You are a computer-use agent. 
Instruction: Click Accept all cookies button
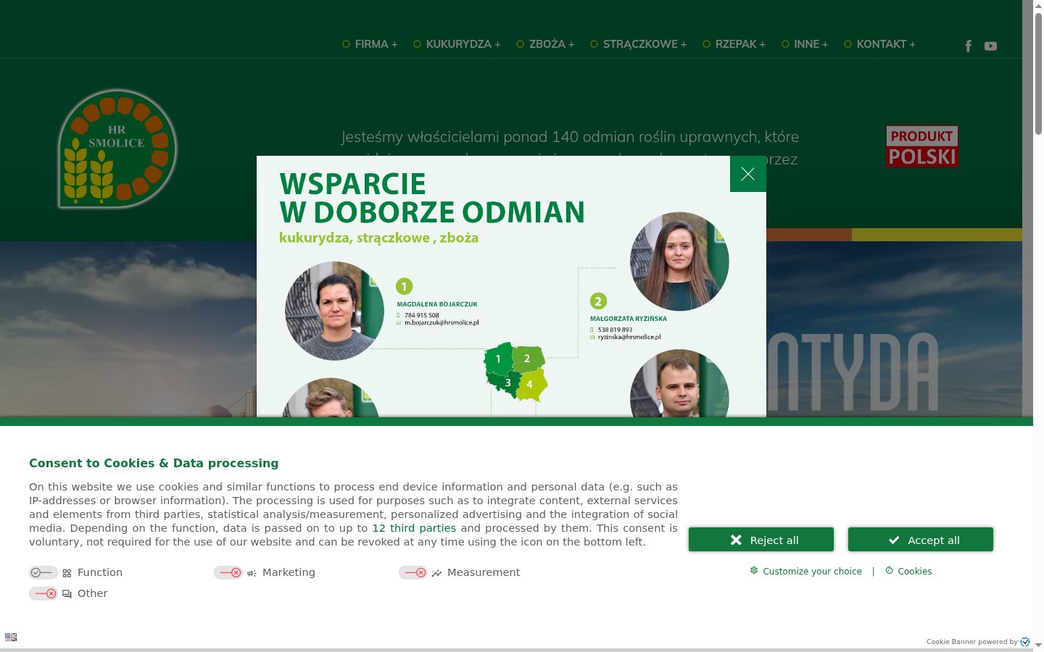[x=921, y=540]
